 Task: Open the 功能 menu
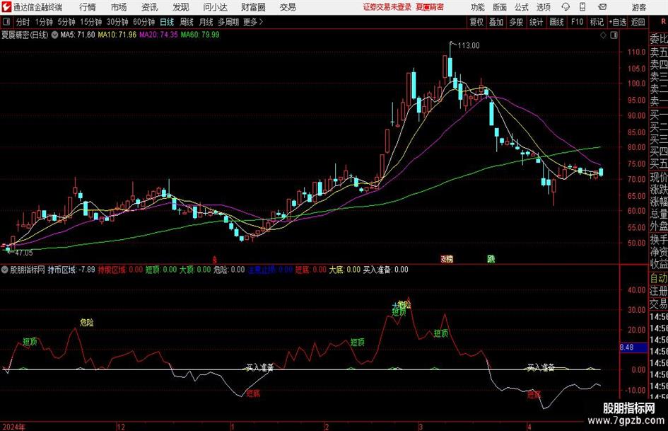478,7
